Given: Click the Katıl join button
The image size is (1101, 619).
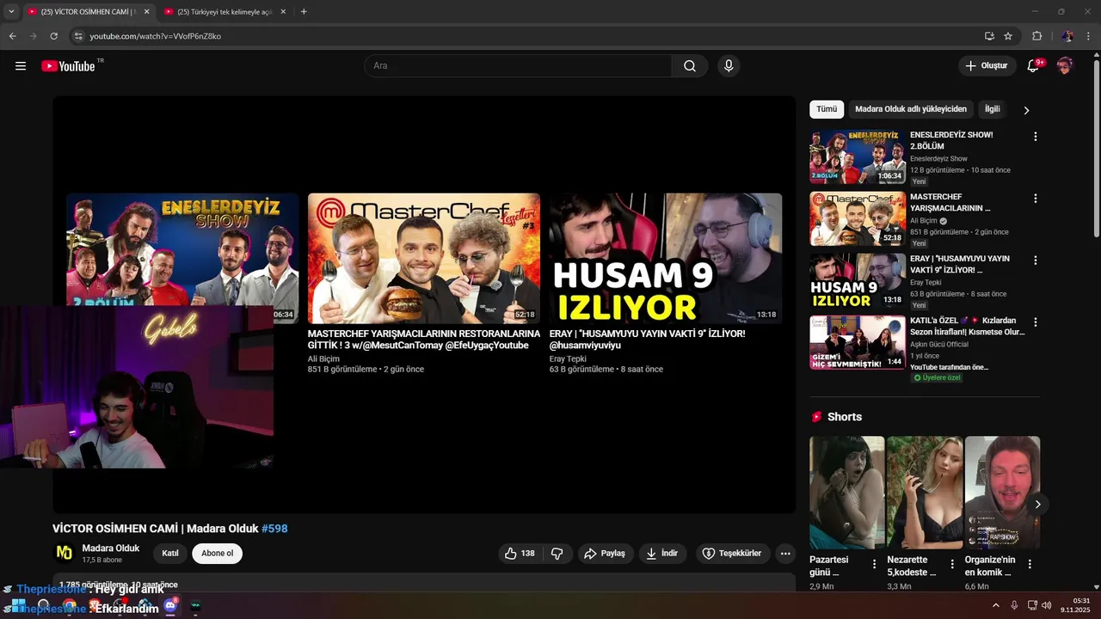Looking at the screenshot, I should tap(170, 554).
